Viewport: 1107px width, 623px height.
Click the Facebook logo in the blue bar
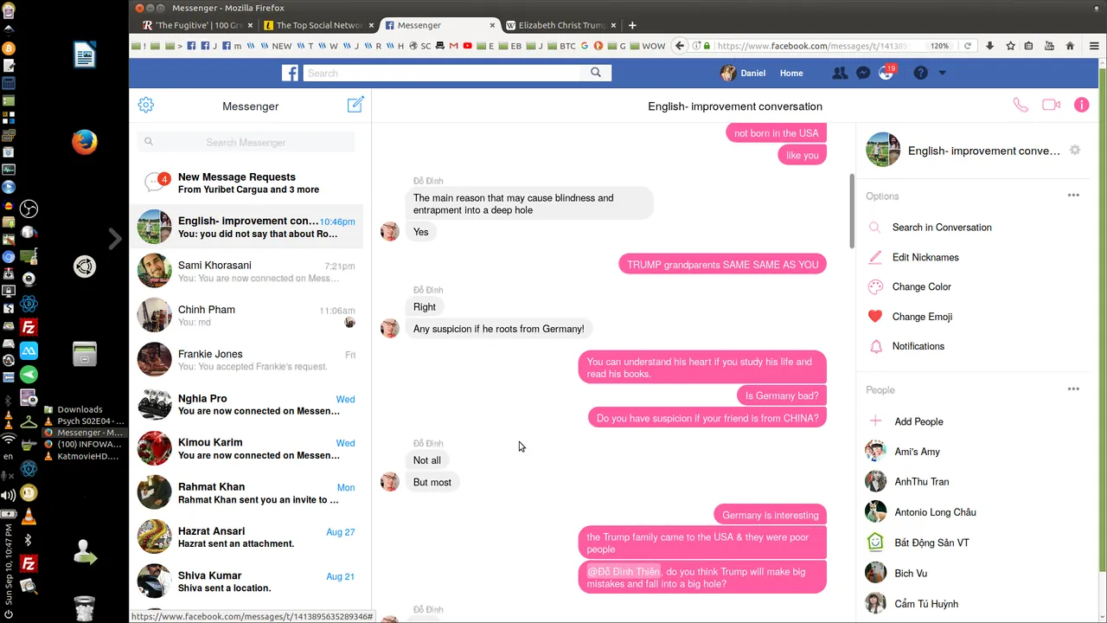click(290, 73)
